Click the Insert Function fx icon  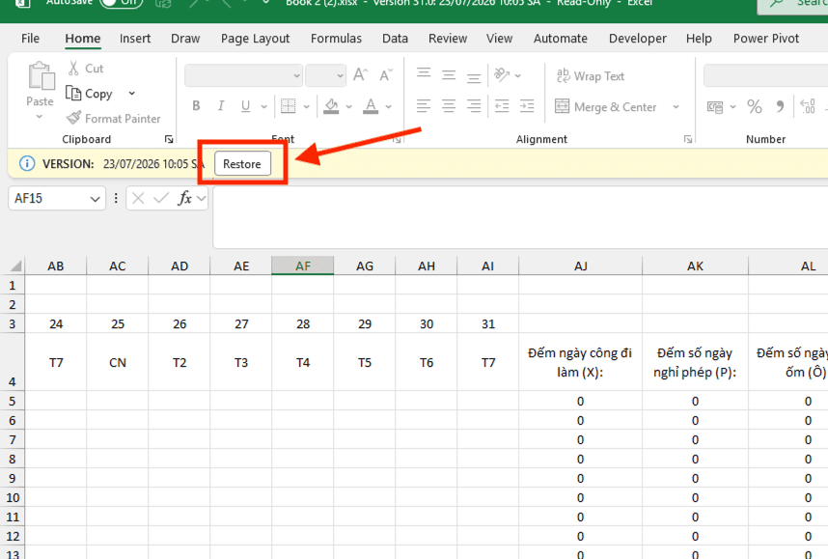(x=185, y=199)
